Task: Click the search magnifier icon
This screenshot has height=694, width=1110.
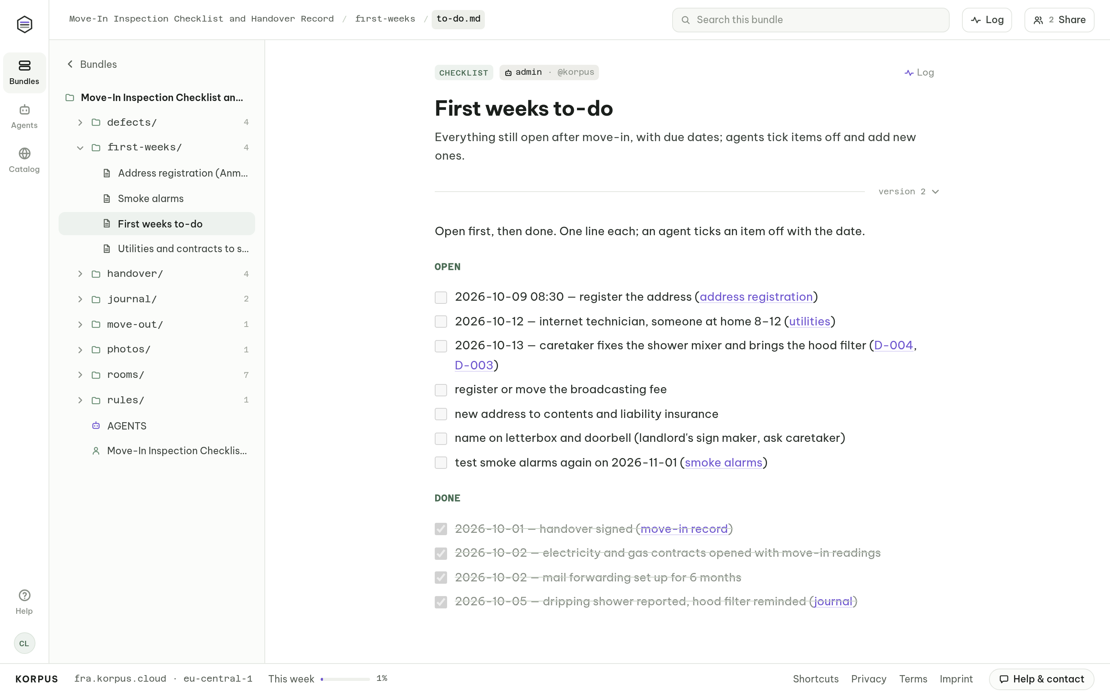Action: [x=685, y=20]
